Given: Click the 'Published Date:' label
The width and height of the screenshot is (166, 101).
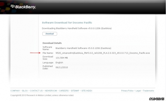Looking at the screenshot, I should [48, 67].
